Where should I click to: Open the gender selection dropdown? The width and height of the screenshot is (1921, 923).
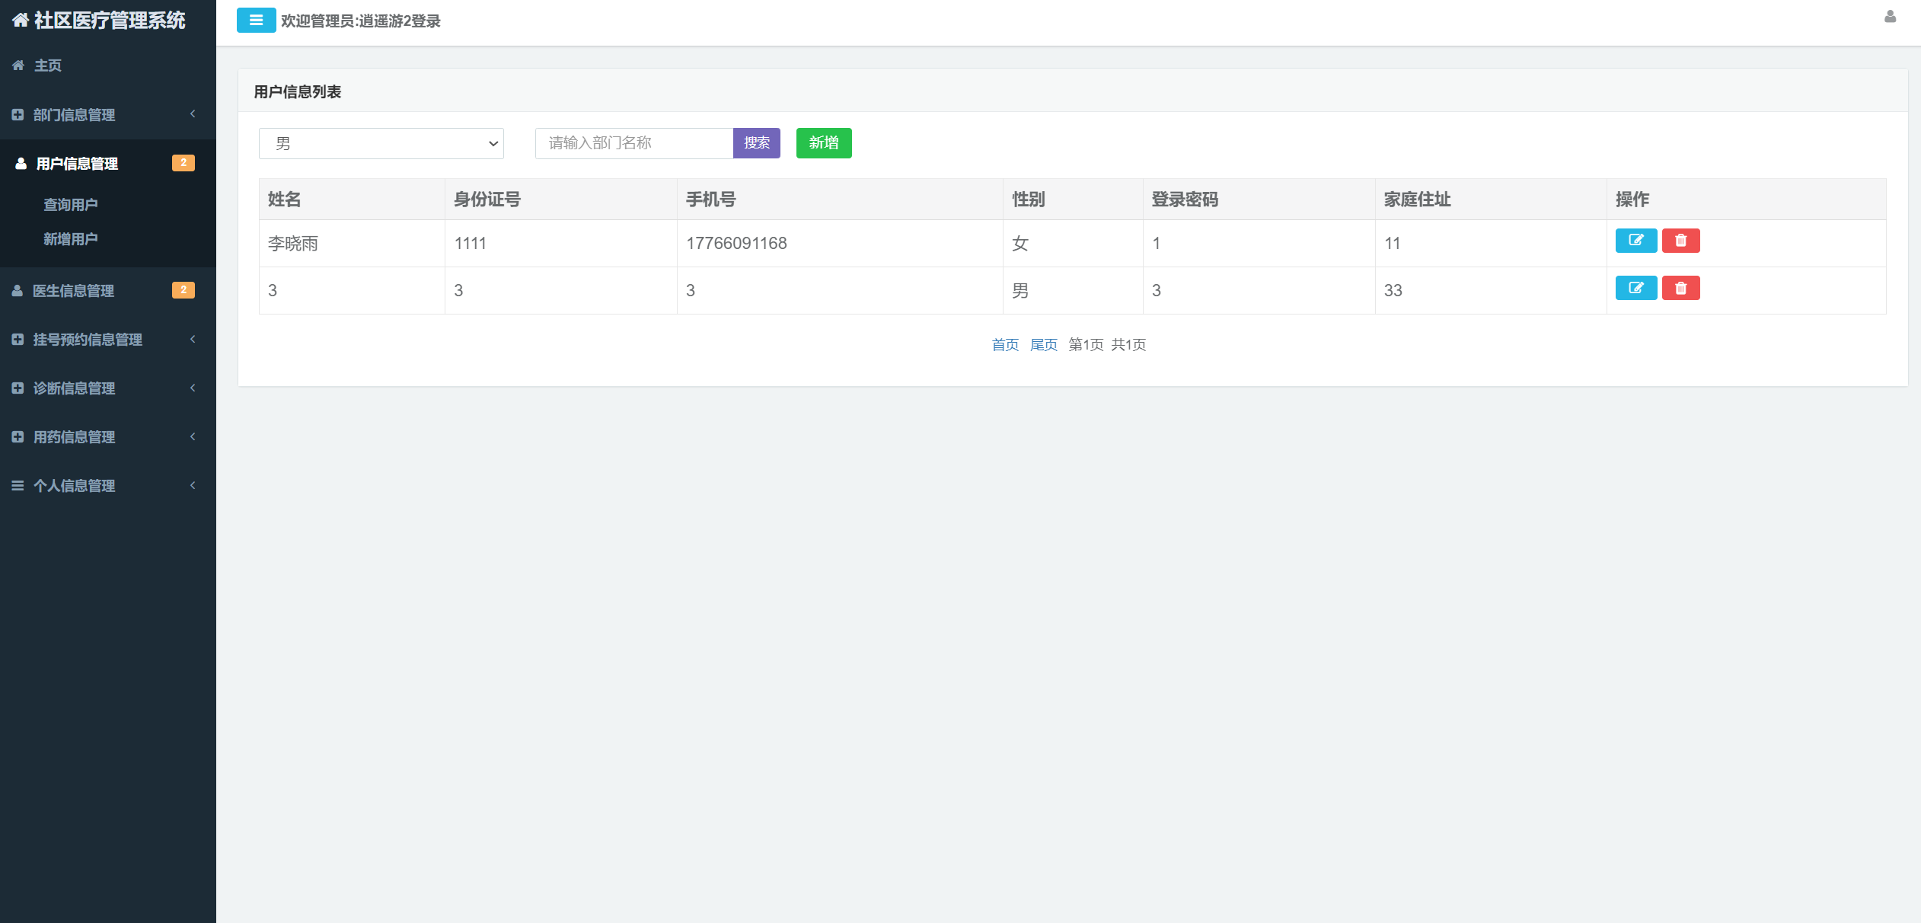[381, 143]
